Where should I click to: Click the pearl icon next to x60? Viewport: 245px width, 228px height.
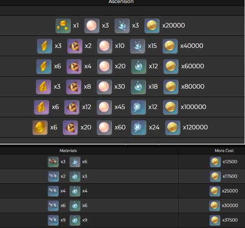pos(104,128)
